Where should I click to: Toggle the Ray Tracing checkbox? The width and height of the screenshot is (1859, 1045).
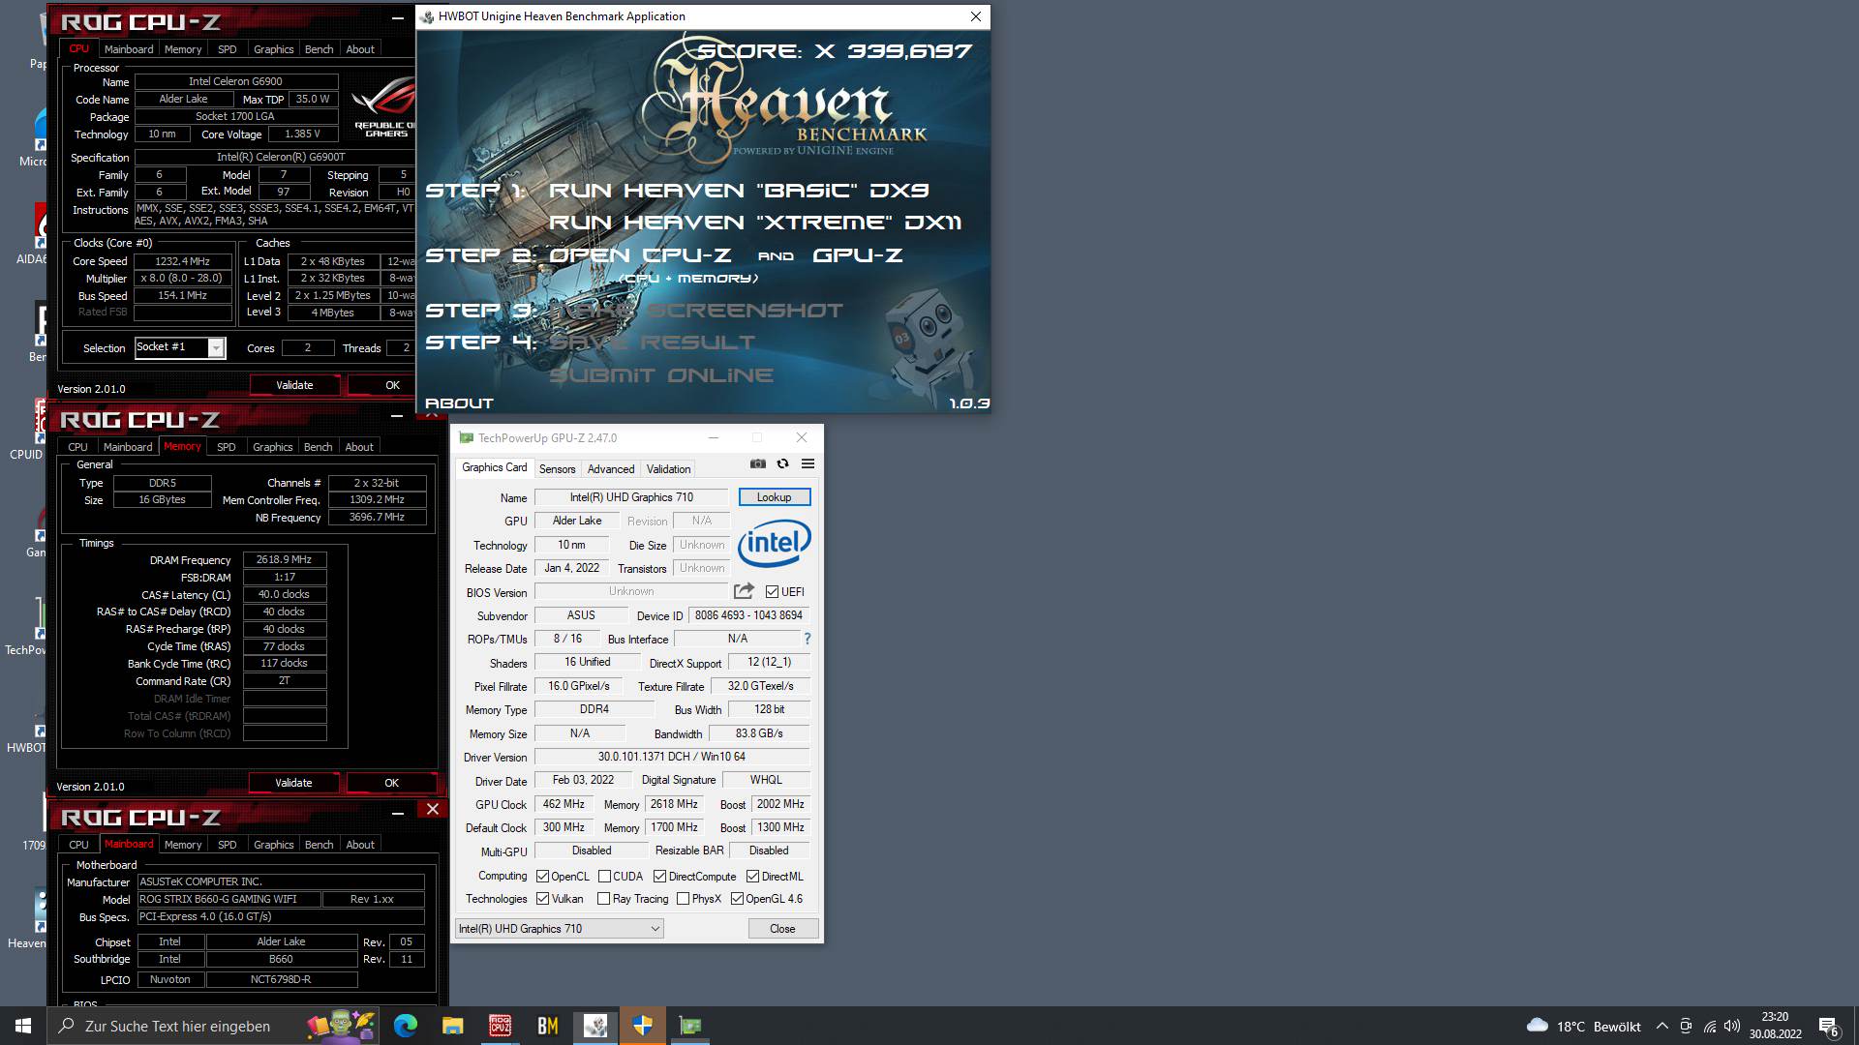[x=604, y=899]
